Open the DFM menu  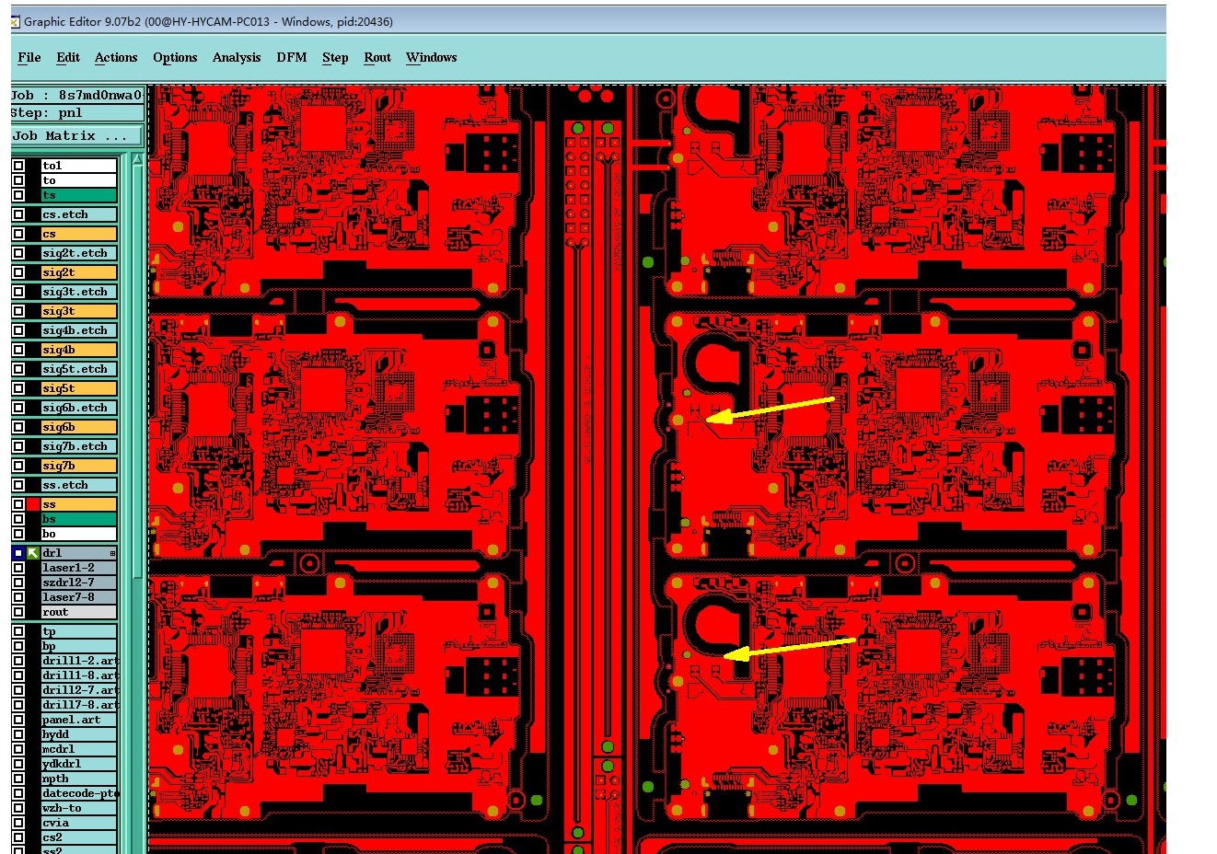click(292, 57)
